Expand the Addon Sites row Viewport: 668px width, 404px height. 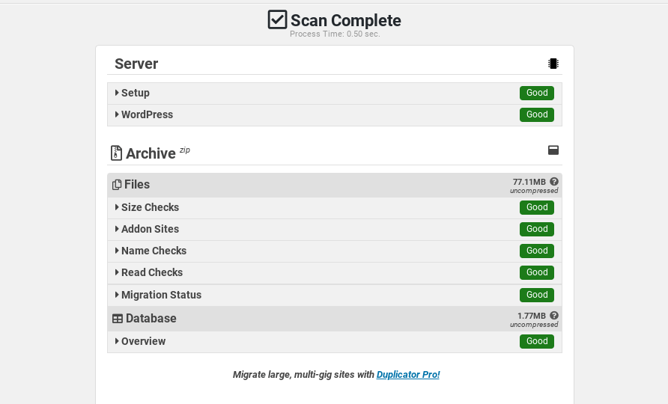pos(149,229)
